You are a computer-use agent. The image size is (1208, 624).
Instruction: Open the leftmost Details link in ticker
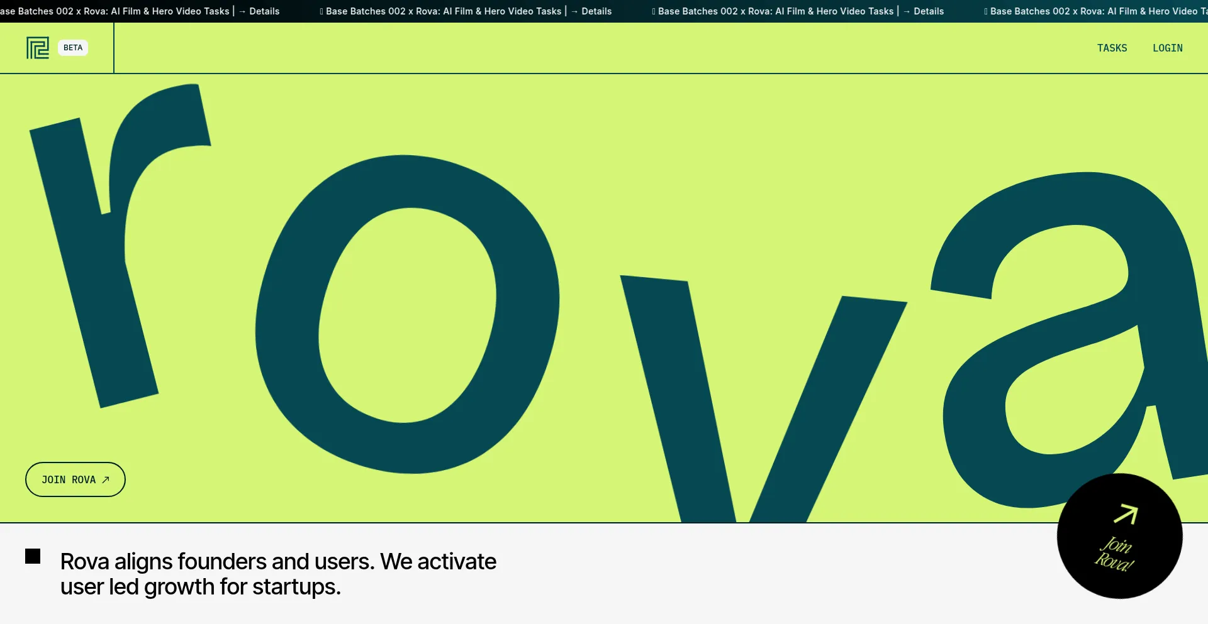coord(264,11)
